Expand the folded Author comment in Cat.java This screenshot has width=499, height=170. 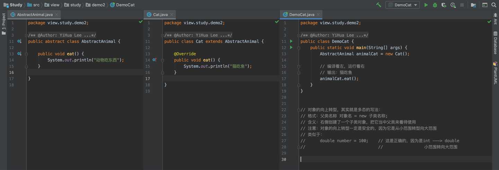pos(163,35)
